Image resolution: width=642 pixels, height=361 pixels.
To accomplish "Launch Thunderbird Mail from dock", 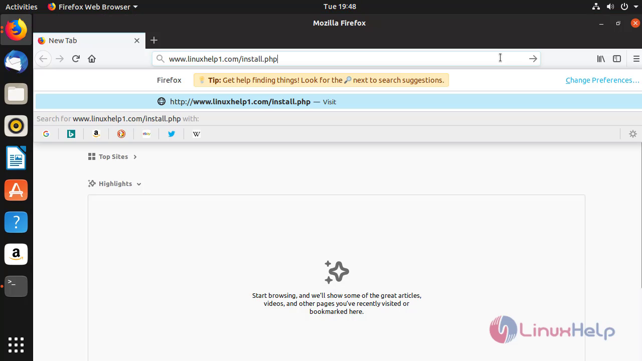I will pyautogui.click(x=16, y=62).
